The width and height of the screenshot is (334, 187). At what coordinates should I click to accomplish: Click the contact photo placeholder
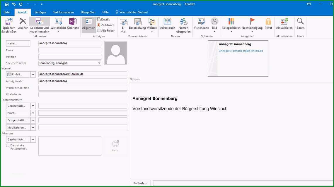(115, 53)
